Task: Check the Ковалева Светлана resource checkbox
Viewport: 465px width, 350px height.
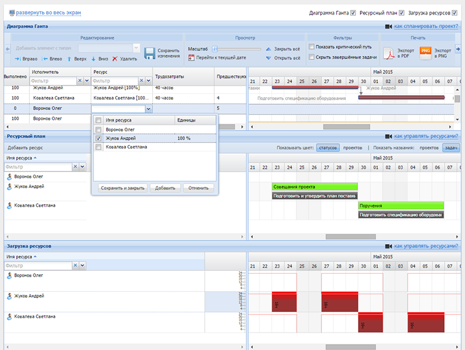Action: [98, 147]
